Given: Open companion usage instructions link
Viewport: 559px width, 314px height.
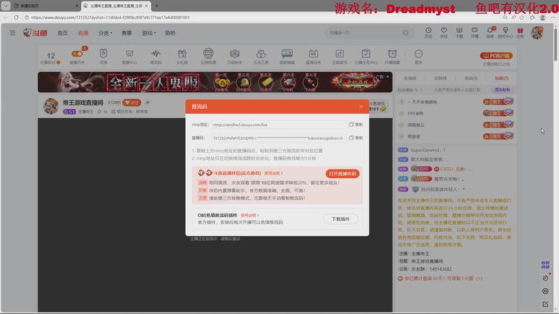Looking at the screenshot, I should pos(273,173).
